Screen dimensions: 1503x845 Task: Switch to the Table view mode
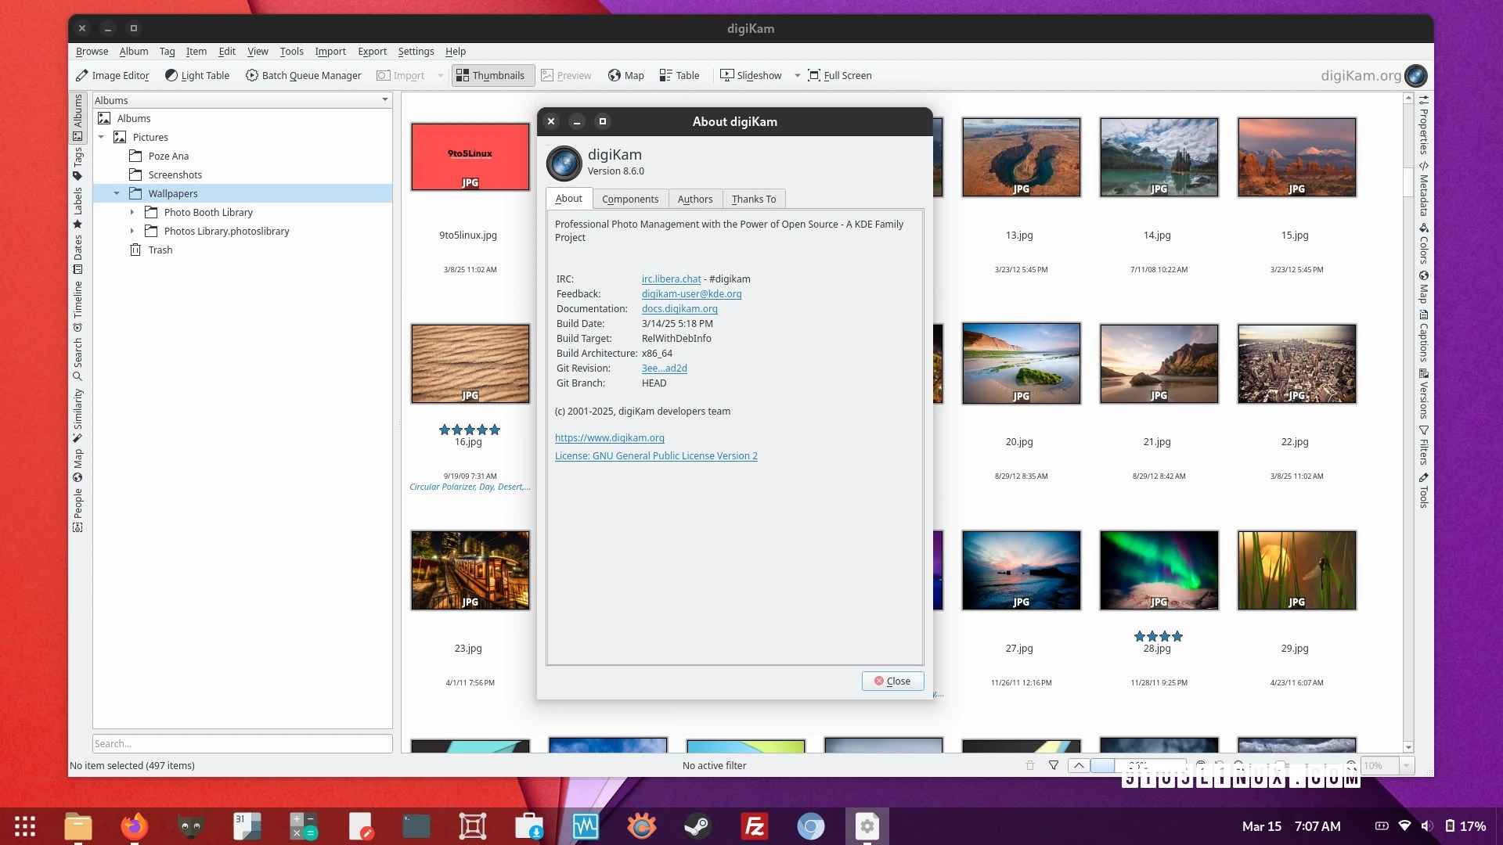point(679,75)
